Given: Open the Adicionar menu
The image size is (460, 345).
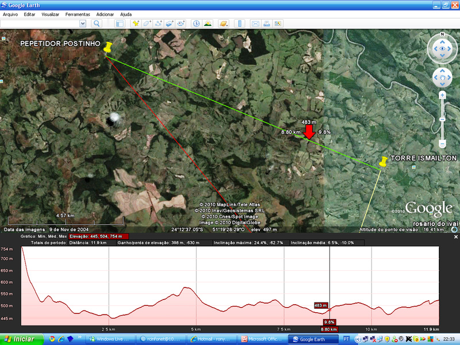Looking at the screenshot, I should pos(105,14).
